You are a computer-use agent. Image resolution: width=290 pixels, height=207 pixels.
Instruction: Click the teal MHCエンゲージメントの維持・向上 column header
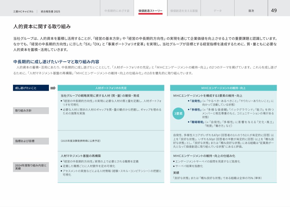pos(223,88)
